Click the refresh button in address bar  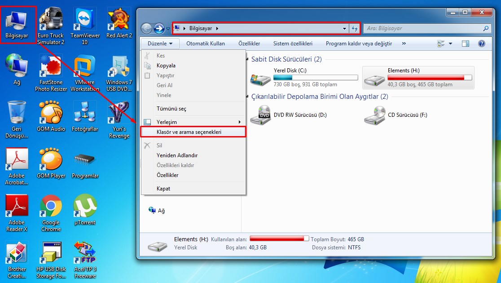point(355,28)
